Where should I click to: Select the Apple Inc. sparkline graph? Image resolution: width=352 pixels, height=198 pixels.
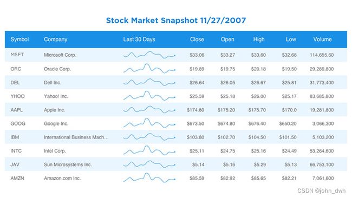pyautogui.click(x=149, y=109)
